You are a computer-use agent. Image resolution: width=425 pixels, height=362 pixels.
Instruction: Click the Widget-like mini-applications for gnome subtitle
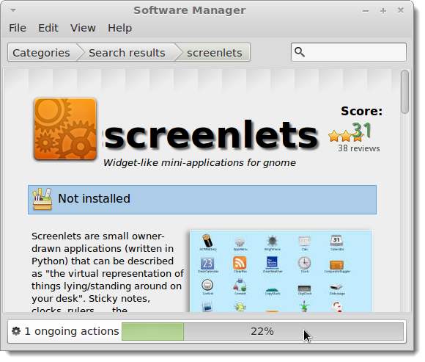click(199, 163)
